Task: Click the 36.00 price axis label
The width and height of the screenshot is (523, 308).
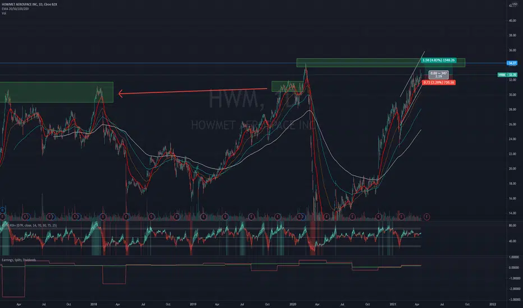Action: pyautogui.click(x=512, y=50)
